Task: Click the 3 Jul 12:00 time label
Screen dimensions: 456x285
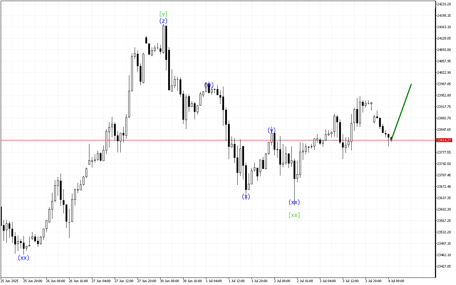Action: click(351, 281)
